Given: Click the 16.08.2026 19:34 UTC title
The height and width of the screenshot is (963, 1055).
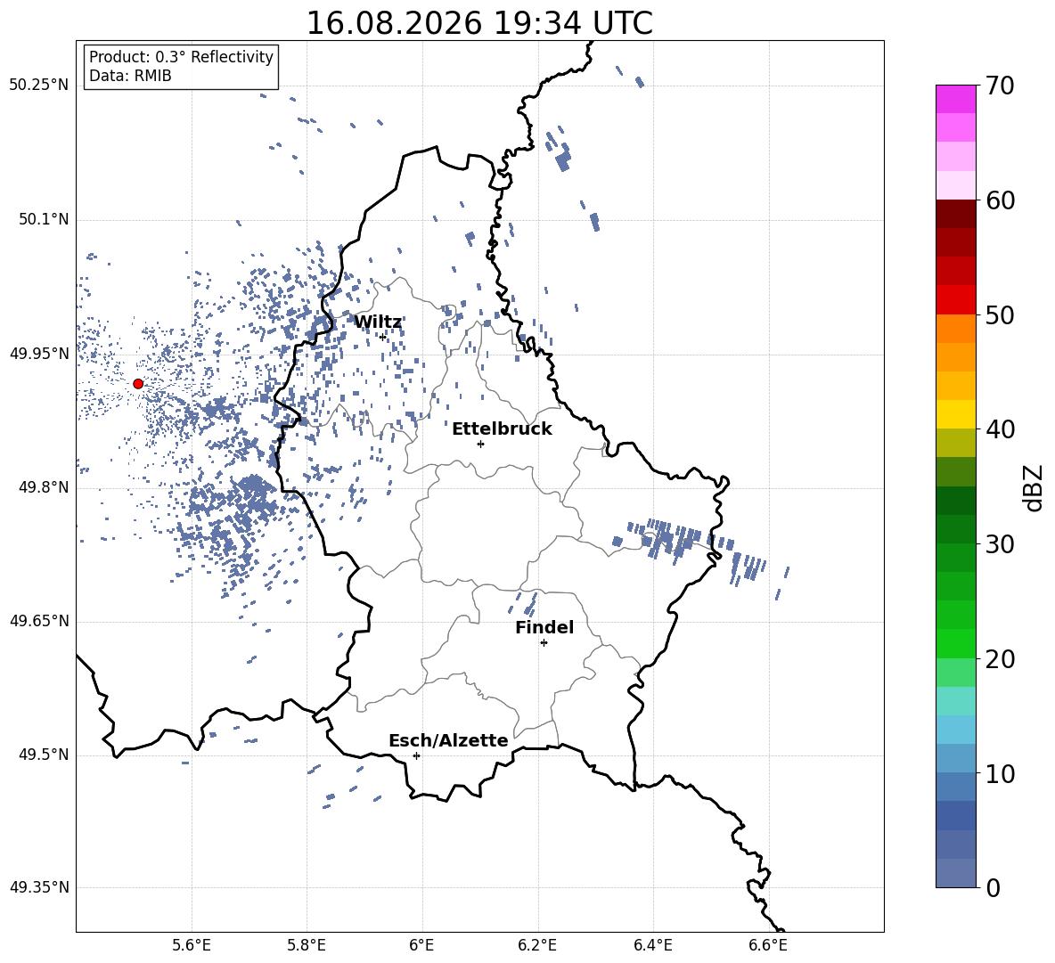Looking at the screenshot, I should (x=479, y=23).
